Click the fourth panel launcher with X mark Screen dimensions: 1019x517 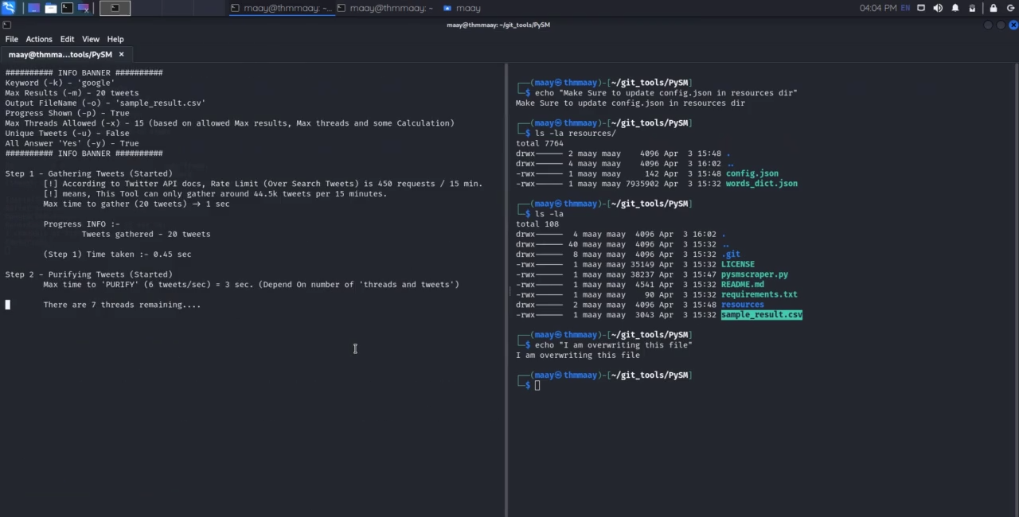(83, 8)
